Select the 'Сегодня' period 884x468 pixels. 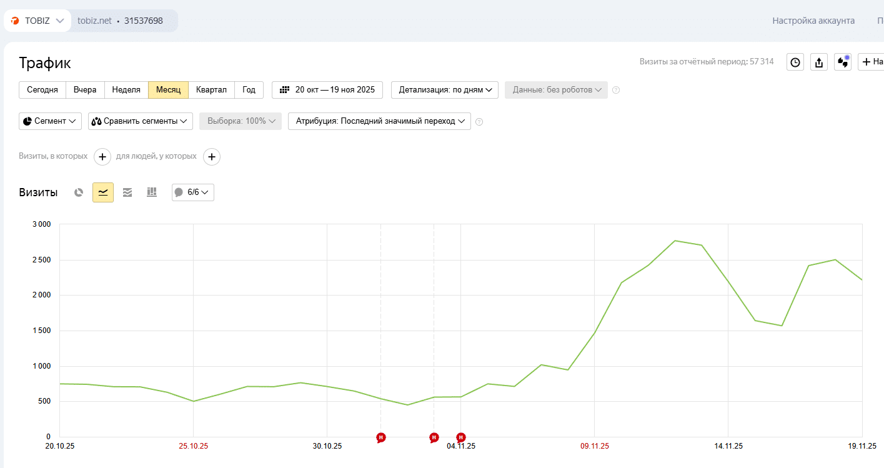(42, 90)
